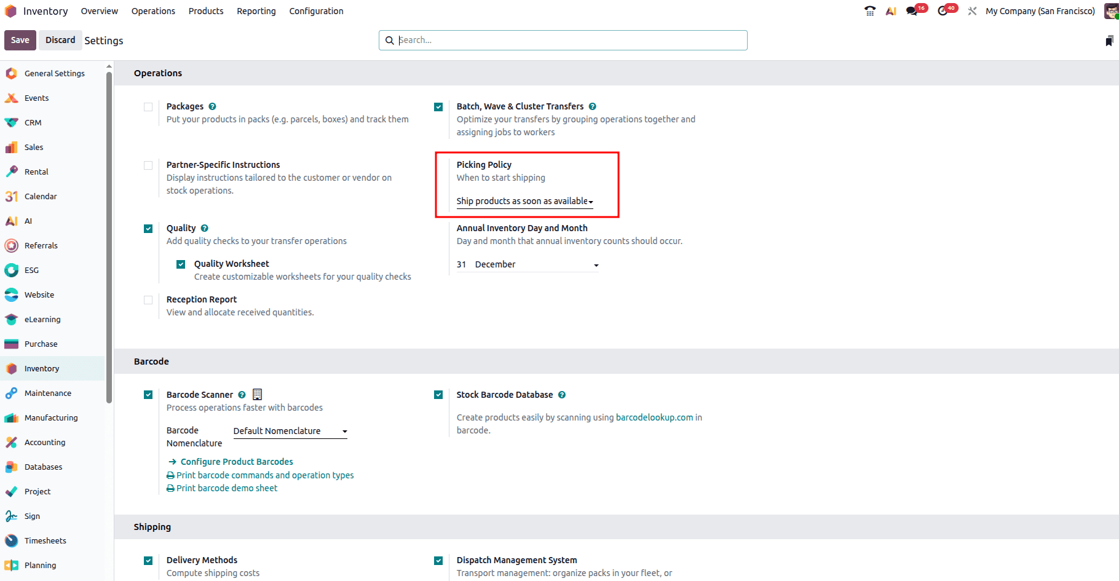Click the Inventory app logo icon
Image resolution: width=1119 pixels, height=581 pixels.
(10, 11)
